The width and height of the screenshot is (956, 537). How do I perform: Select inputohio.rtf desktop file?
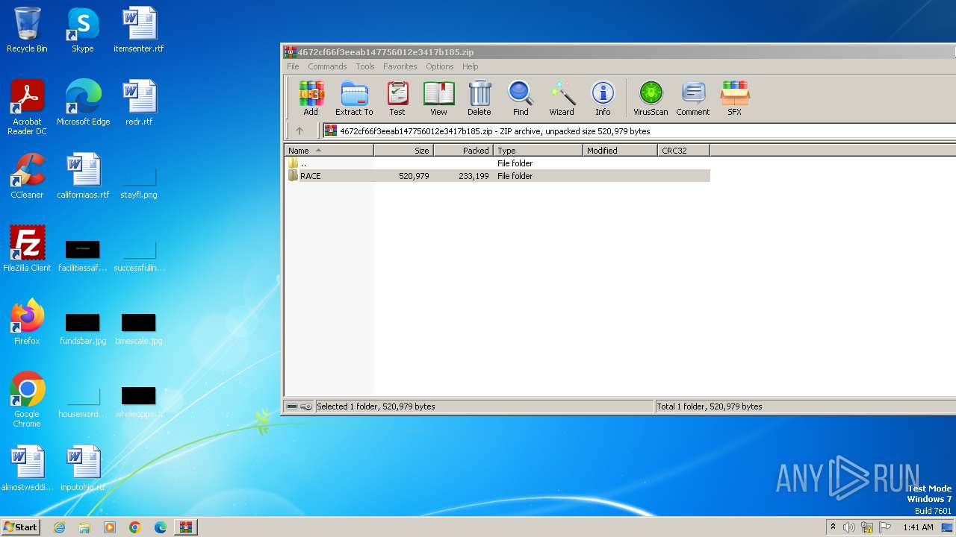[83, 468]
